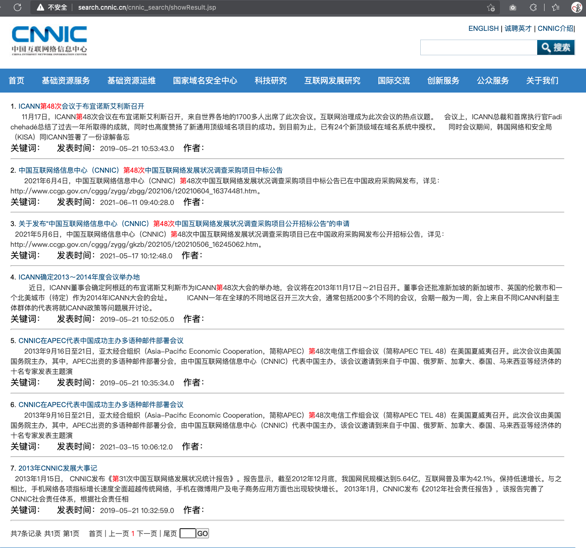586x548 pixels.
Task: Click the browser address bar URL
Action: click(147, 7)
